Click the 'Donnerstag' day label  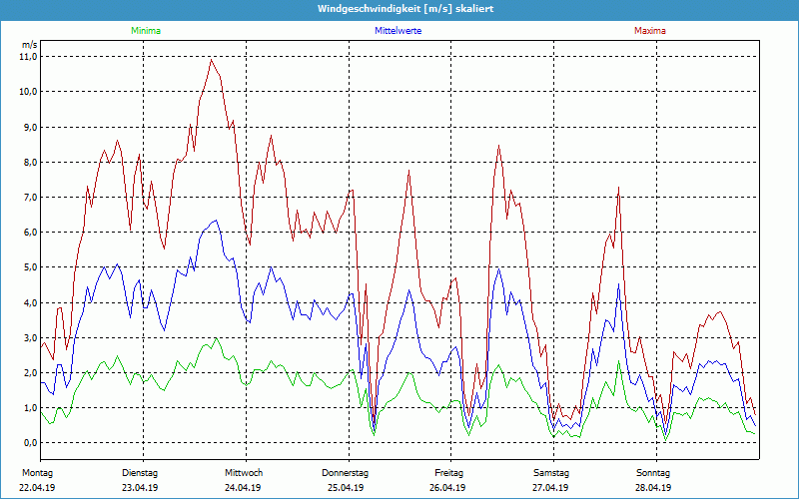[x=345, y=473]
